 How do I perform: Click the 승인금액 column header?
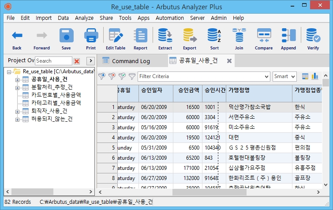[187, 94]
